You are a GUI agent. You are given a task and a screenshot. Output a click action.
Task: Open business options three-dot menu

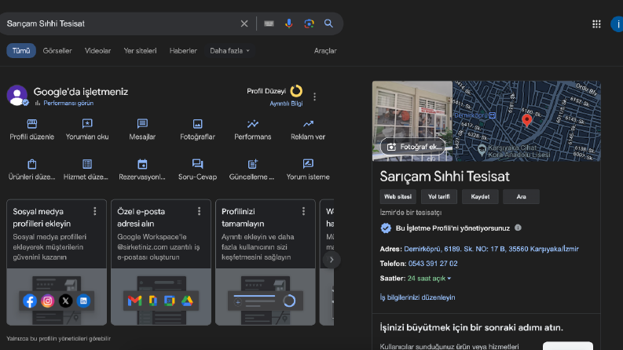[315, 97]
